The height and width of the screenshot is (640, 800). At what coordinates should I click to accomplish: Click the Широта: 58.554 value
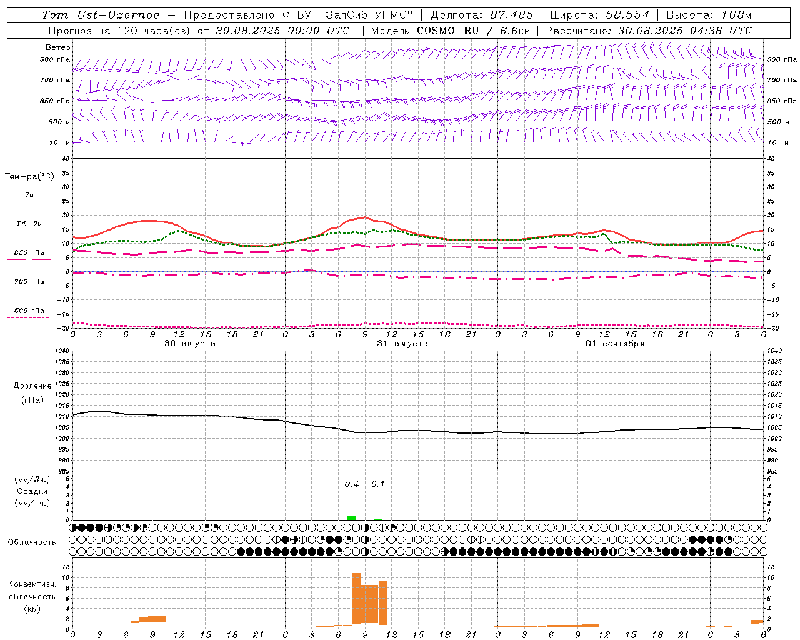tap(599, 15)
